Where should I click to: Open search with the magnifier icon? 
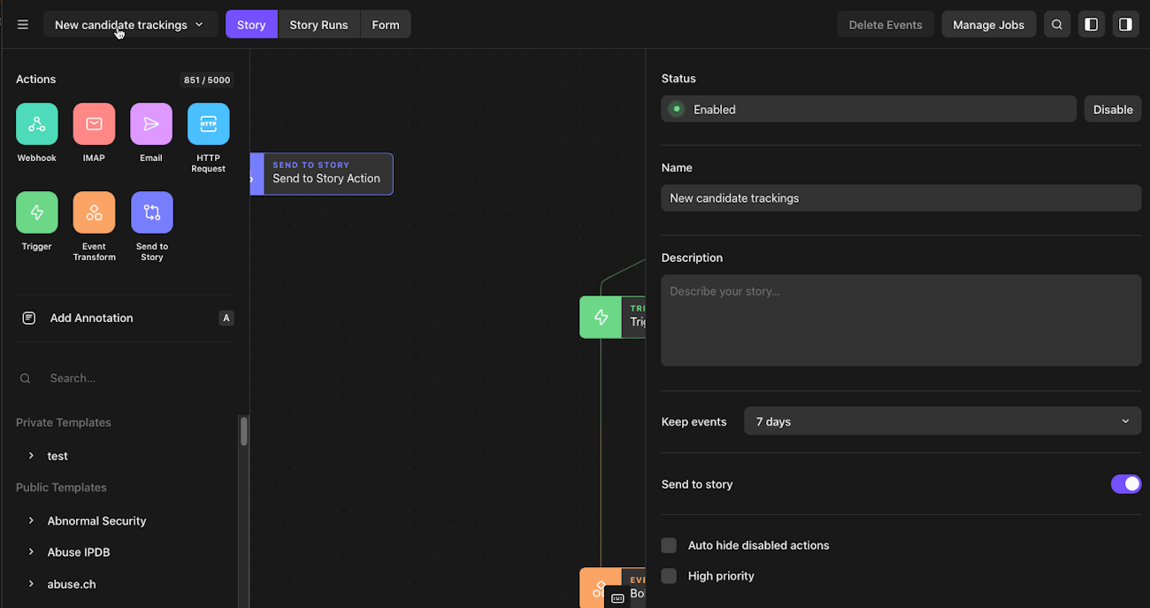click(1057, 25)
